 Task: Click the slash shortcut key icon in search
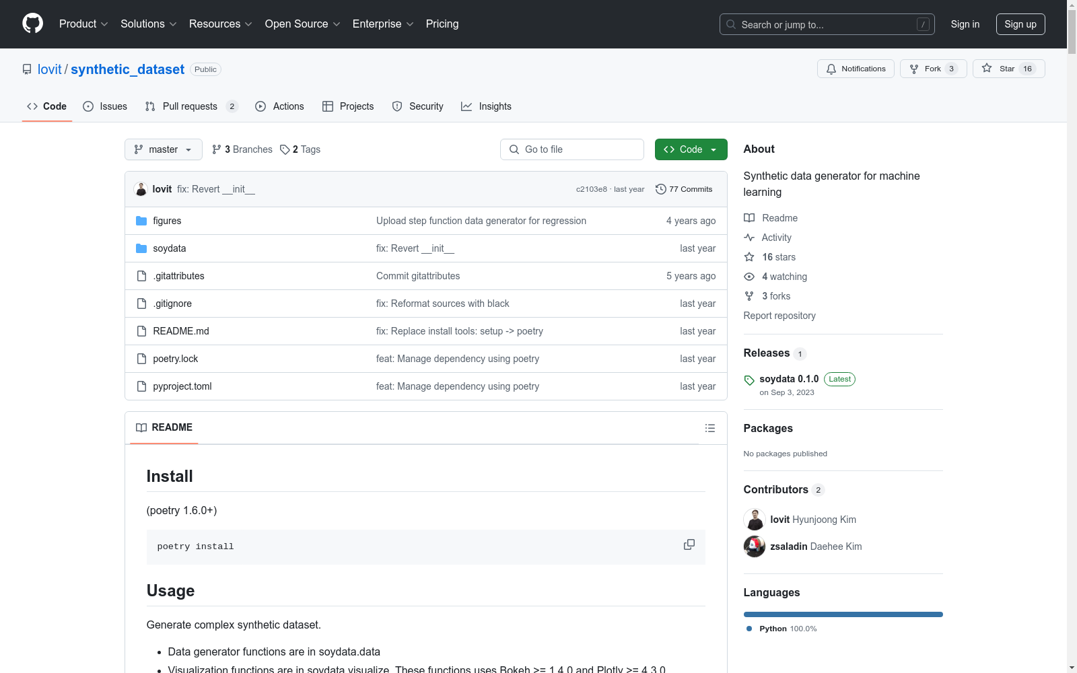pyautogui.click(x=923, y=24)
